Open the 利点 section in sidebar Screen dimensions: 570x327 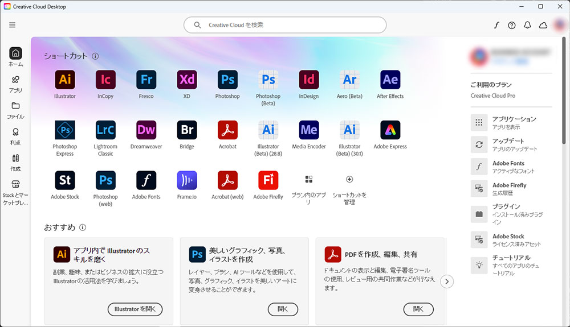pos(15,136)
